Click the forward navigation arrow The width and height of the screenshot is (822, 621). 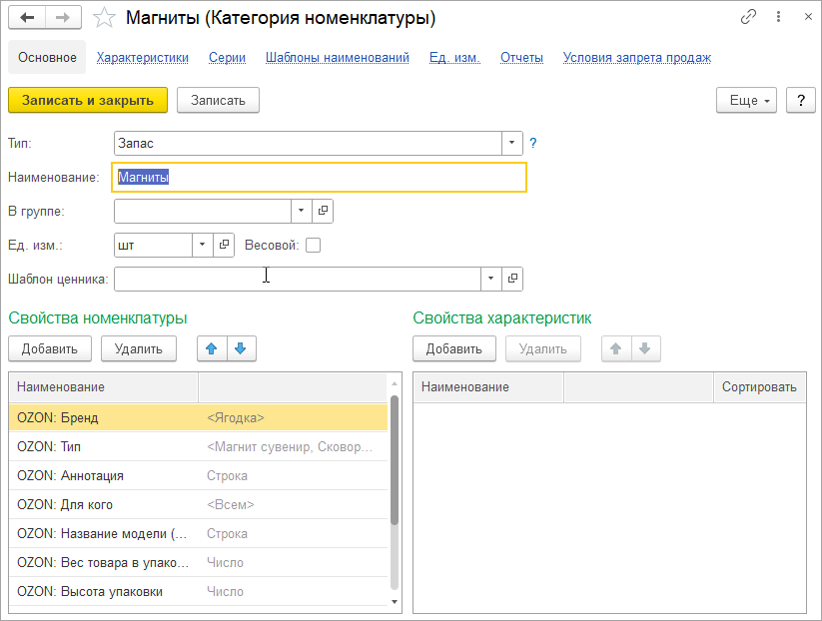(62, 16)
